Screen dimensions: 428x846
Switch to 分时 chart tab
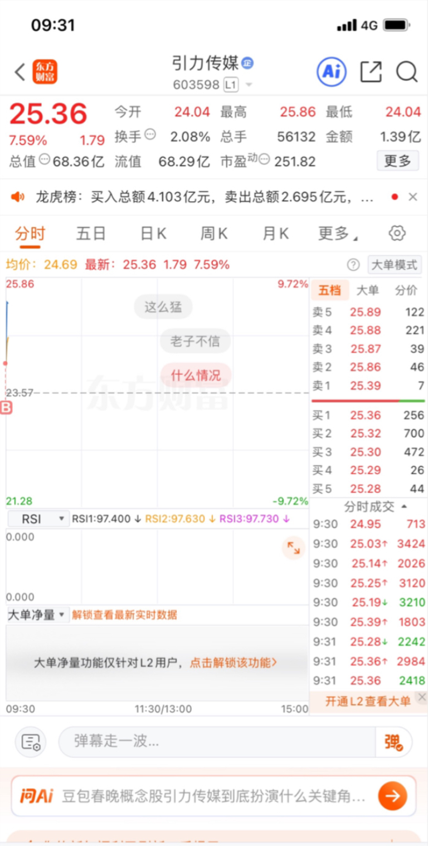30,234
